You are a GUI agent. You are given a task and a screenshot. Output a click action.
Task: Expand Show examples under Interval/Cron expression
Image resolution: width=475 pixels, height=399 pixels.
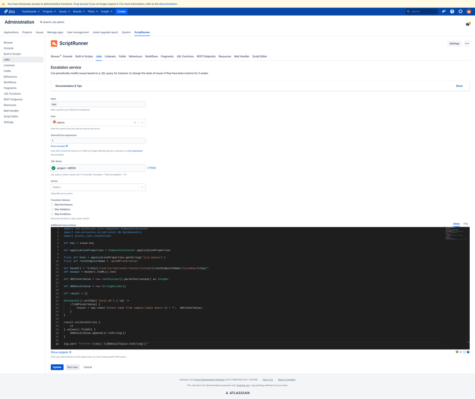[59, 146]
